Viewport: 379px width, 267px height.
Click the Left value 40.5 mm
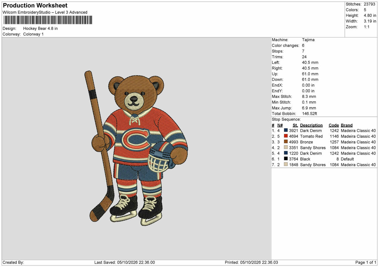pos(310,62)
